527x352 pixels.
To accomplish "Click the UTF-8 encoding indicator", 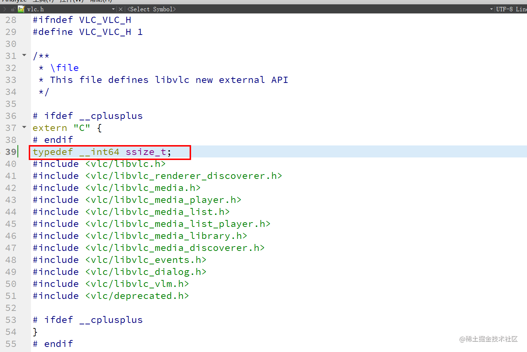I will pyautogui.click(x=505, y=9).
